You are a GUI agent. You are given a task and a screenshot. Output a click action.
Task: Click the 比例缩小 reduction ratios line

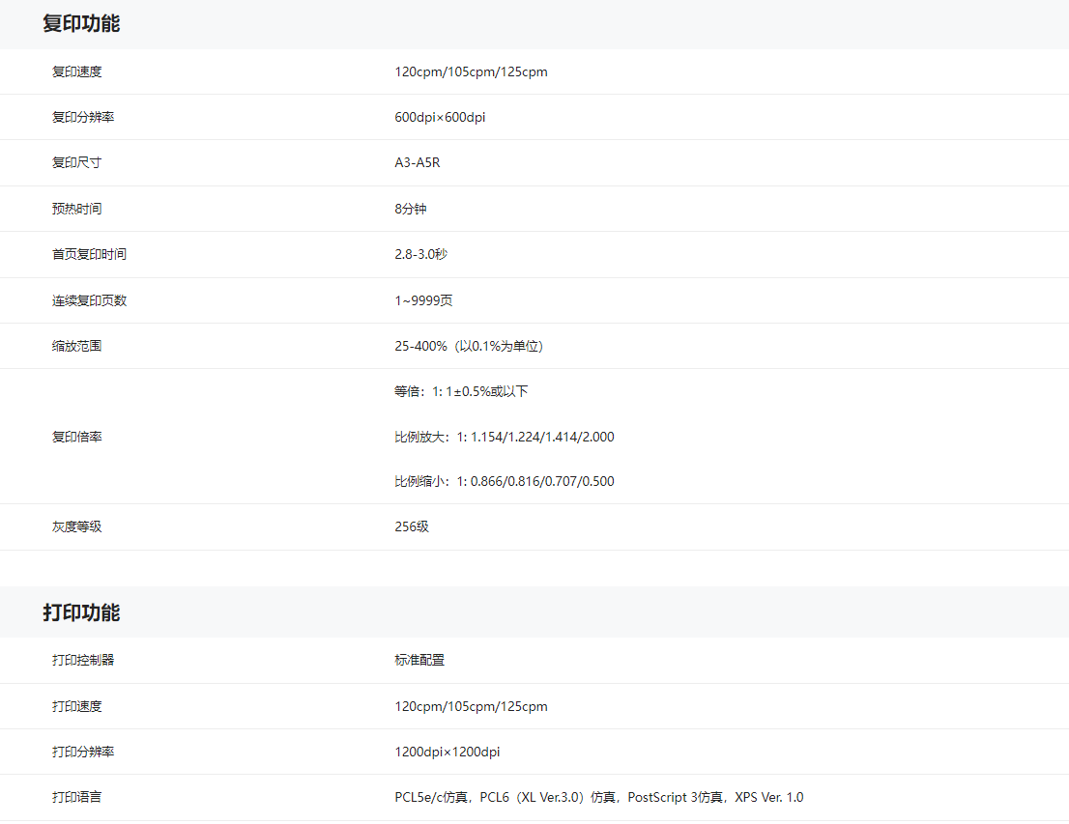(504, 481)
